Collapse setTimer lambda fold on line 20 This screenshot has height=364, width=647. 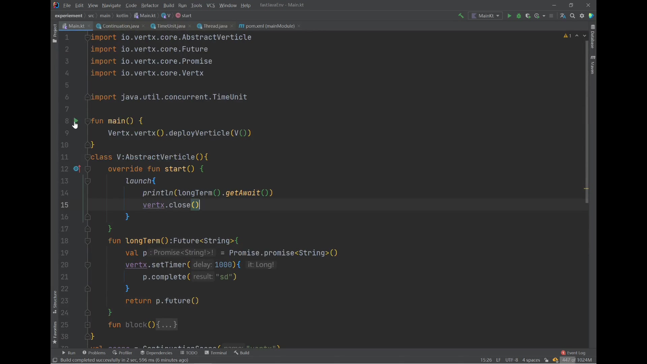[x=88, y=265]
